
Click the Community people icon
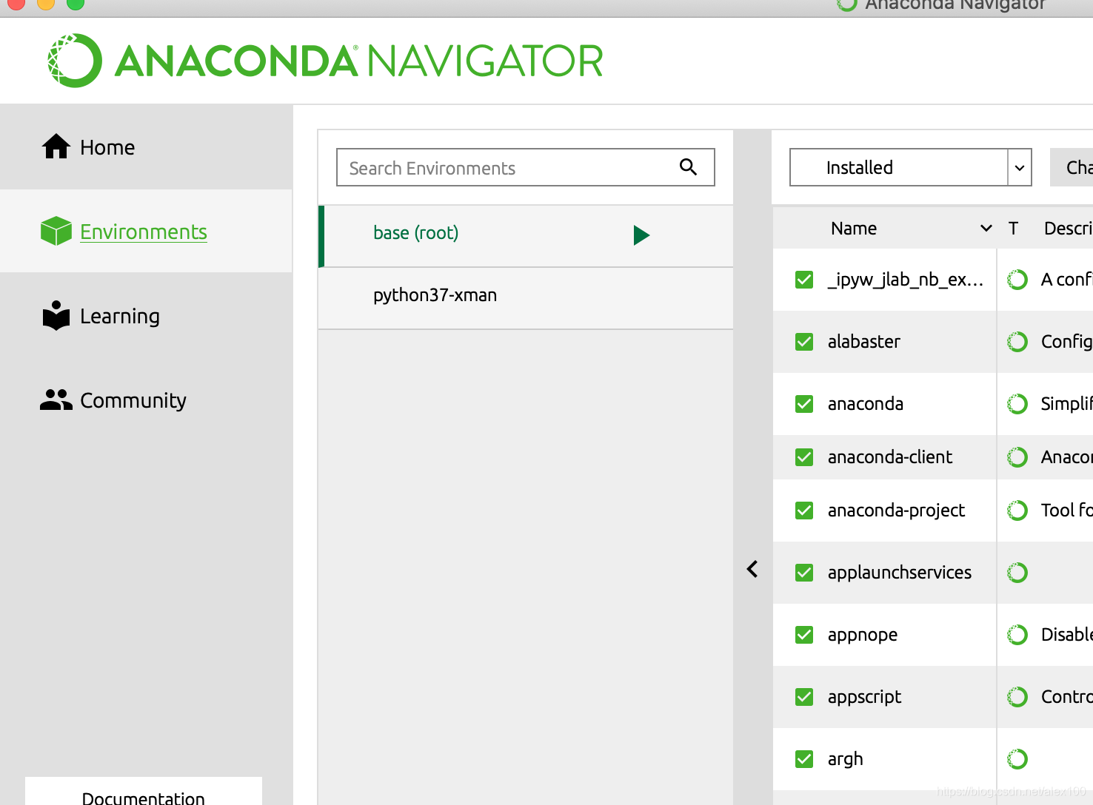click(56, 400)
